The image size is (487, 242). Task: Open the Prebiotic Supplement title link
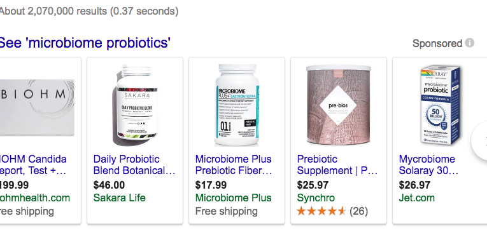337,165
